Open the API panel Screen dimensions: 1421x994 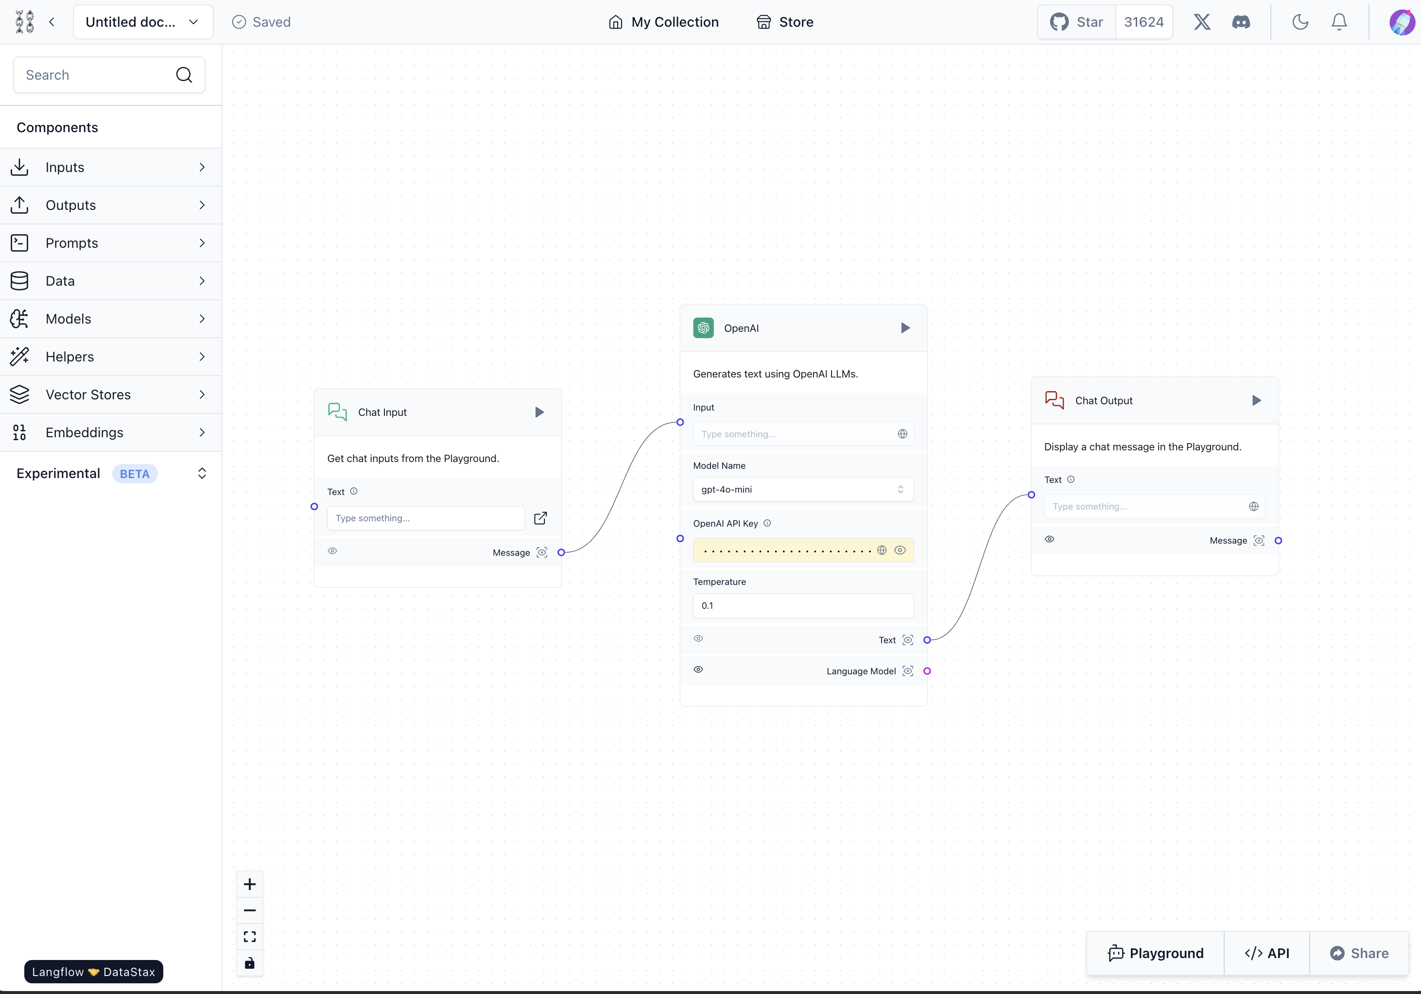[x=1267, y=953]
